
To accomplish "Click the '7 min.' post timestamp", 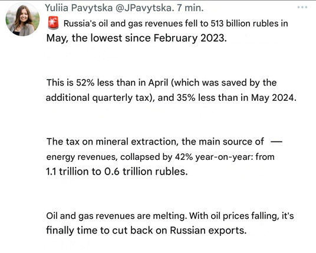I will pyautogui.click(x=190, y=8).
